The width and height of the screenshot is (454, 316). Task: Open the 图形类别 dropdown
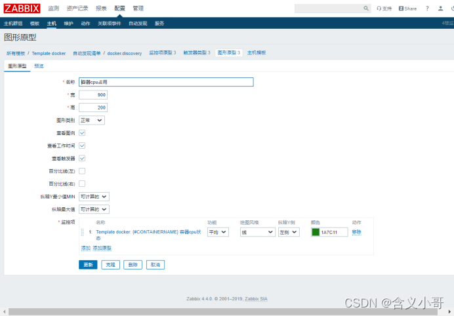click(x=92, y=120)
